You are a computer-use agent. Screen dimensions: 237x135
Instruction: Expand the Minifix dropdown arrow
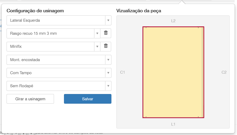tap(97, 46)
